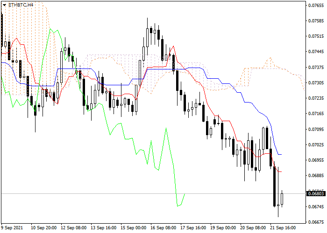Select the 0.07515 price scale label
The height and width of the screenshot is (233, 327).
[x=316, y=36]
